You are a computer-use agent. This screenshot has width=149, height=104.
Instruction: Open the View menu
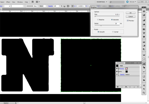click(14, 2)
